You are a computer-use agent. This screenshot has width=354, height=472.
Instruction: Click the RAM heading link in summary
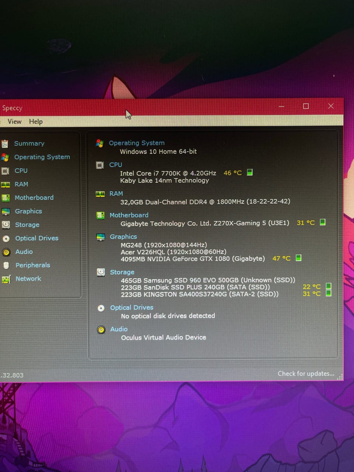coord(116,194)
